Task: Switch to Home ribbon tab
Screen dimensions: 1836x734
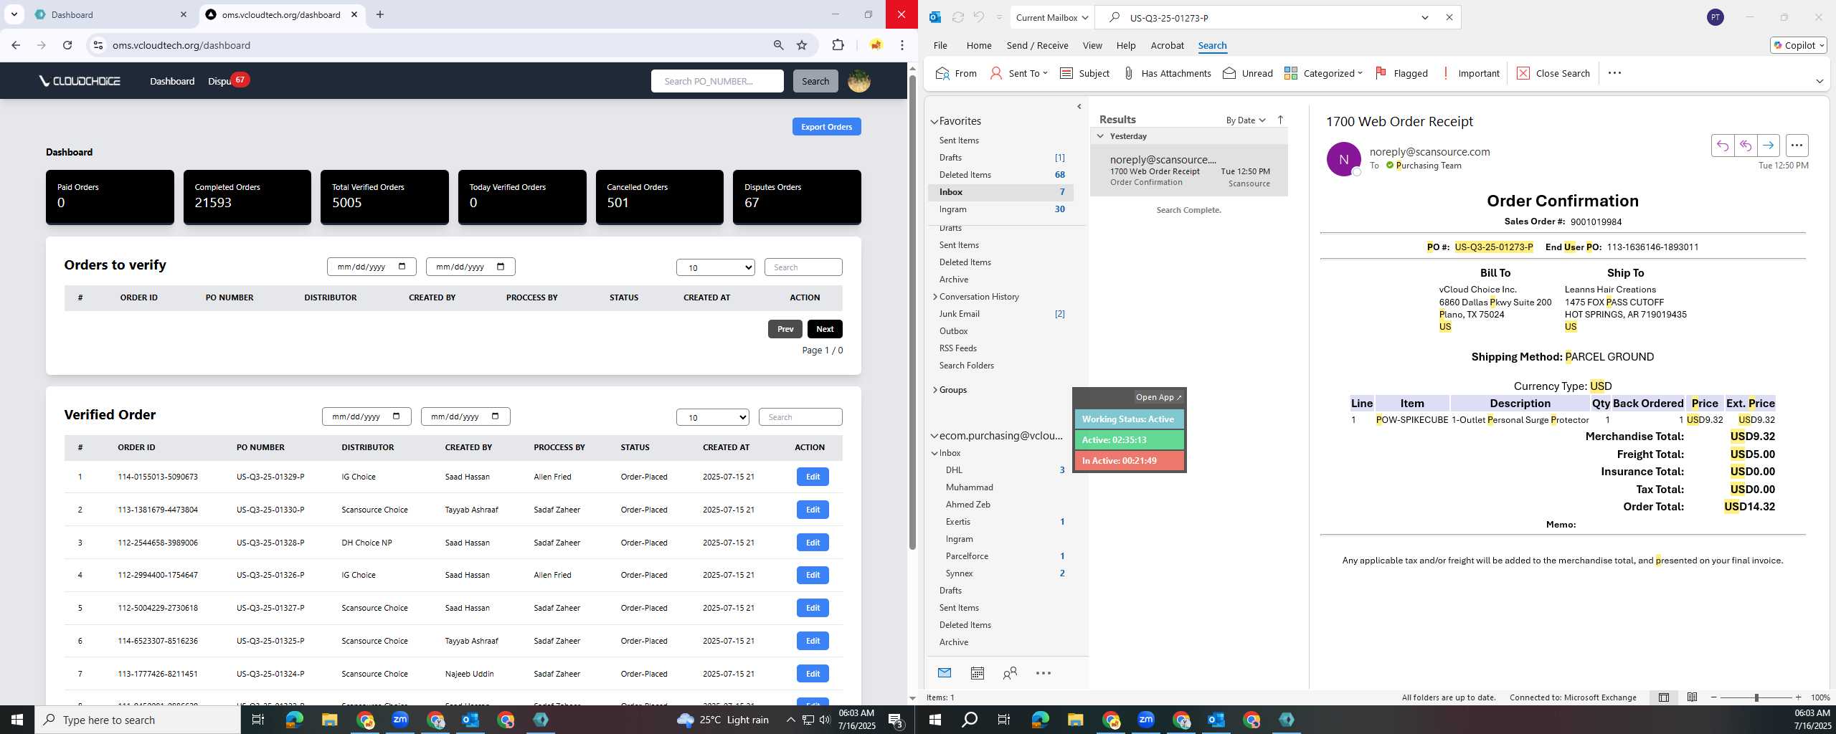Action: [979, 45]
